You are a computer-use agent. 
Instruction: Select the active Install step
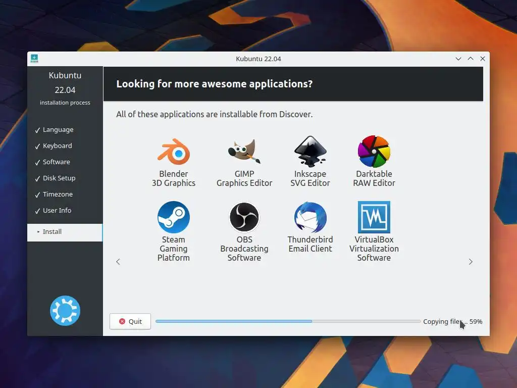tap(65, 232)
